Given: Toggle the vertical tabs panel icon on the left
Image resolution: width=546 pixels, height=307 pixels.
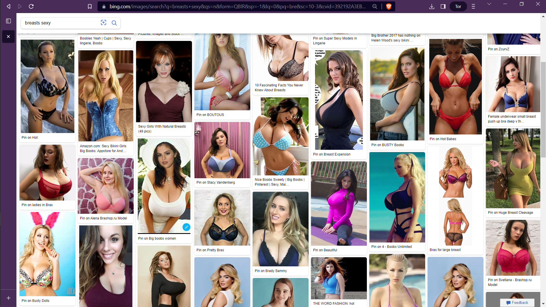Looking at the screenshot, I should tap(9, 21).
